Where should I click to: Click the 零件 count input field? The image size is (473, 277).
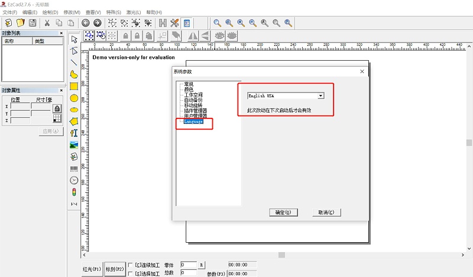pyautogui.click(x=189, y=265)
